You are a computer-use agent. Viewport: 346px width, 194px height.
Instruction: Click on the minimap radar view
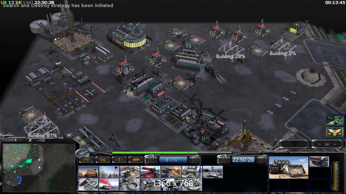click(x=39, y=167)
